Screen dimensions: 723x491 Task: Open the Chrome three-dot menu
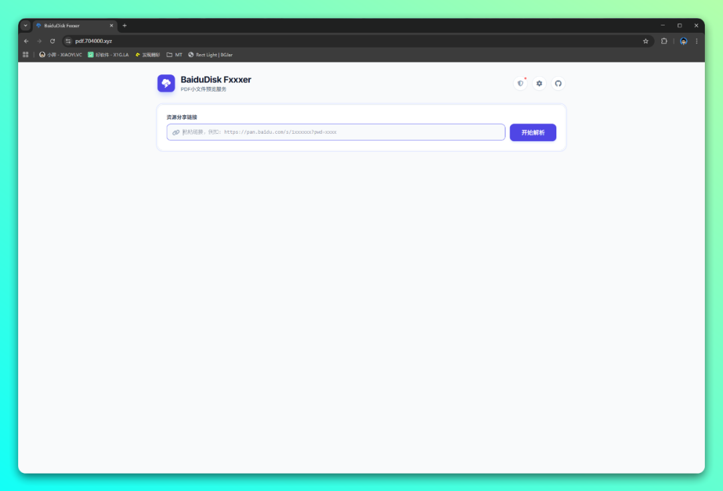(696, 41)
